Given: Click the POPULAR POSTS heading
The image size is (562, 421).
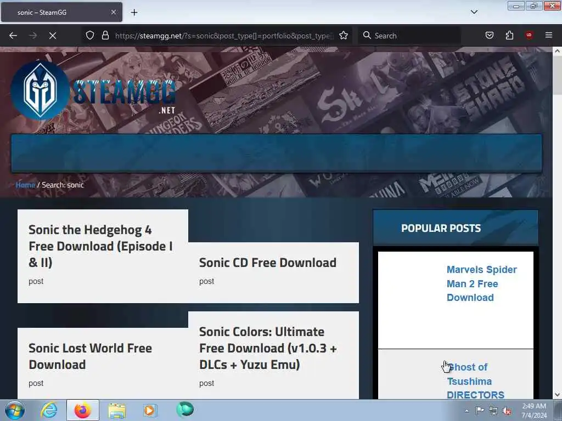Looking at the screenshot, I should pyautogui.click(x=441, y=228).
